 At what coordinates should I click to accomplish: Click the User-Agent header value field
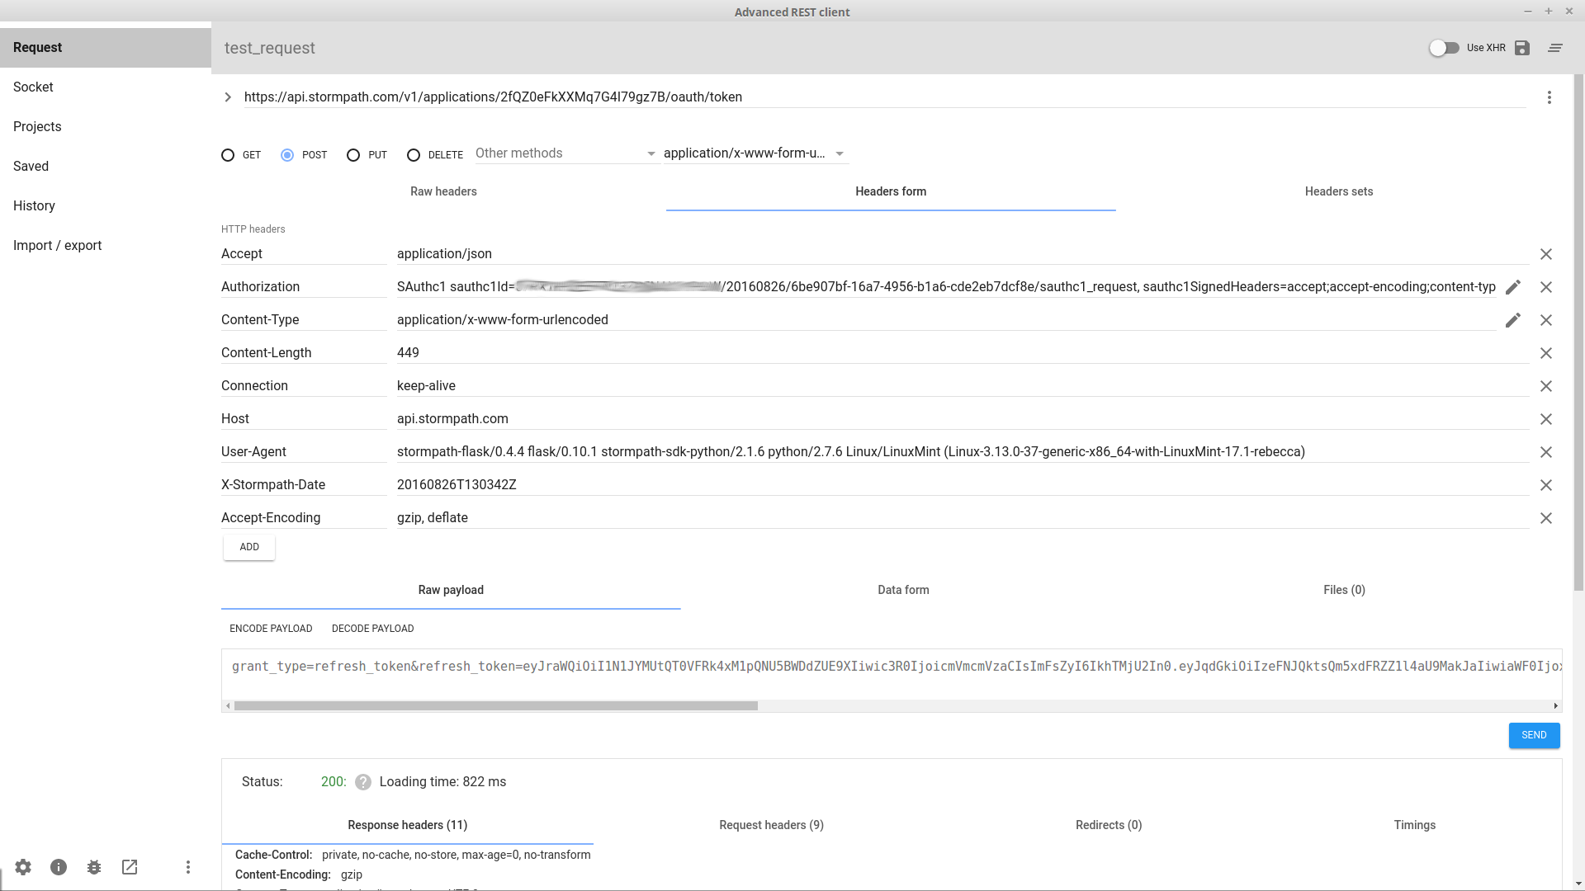tap(963, 452)
